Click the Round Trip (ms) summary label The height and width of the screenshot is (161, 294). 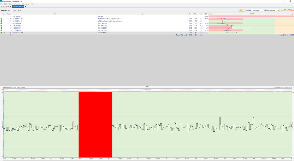pyautogui.click(x=181, y=35)
